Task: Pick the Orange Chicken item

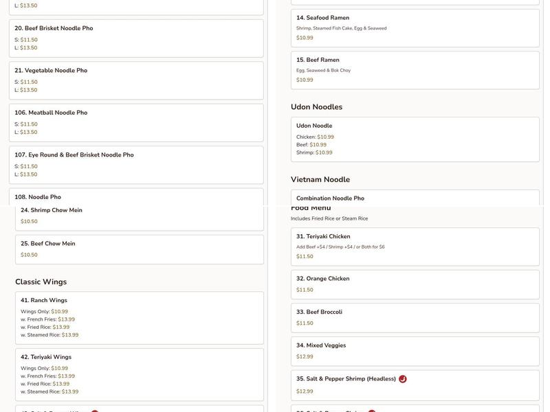Action: pos(415,284)
